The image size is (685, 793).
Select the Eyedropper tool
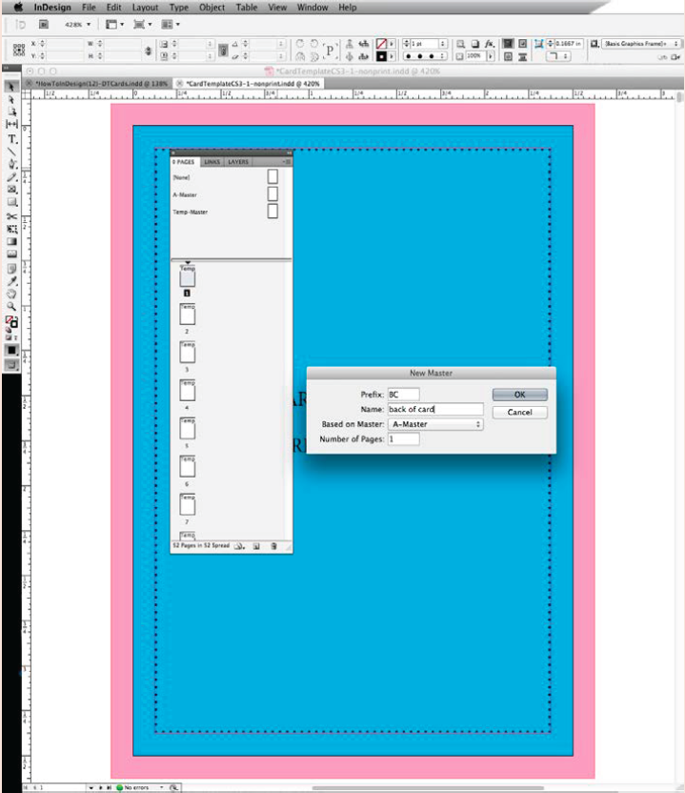coord(12,281)
